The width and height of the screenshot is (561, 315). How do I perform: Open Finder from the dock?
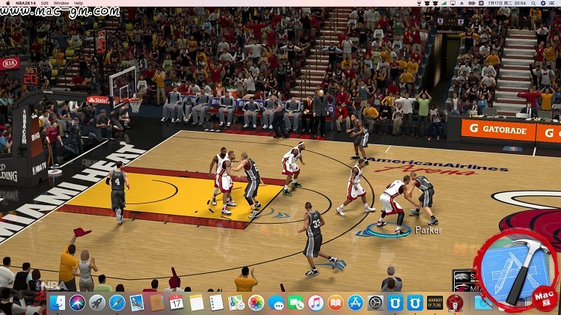coord(58,303)
